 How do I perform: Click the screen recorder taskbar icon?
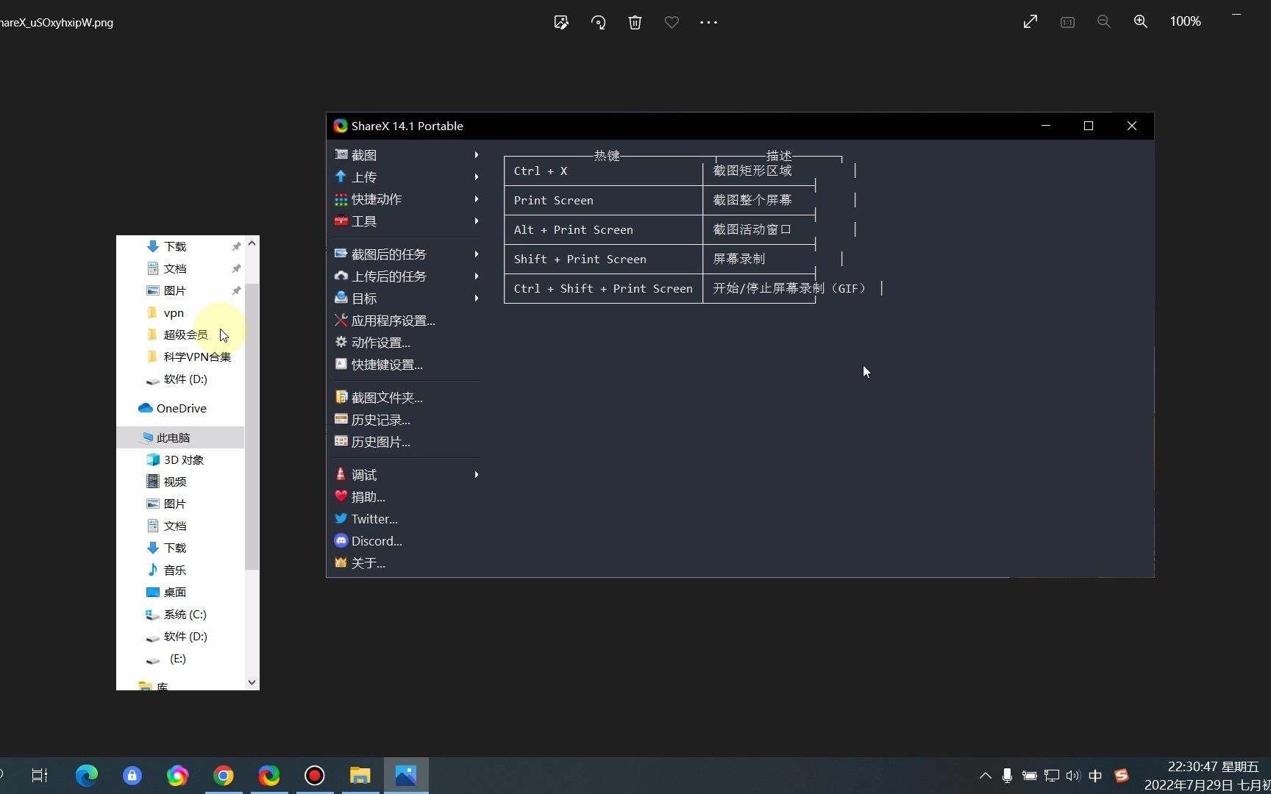coord(315,776)
